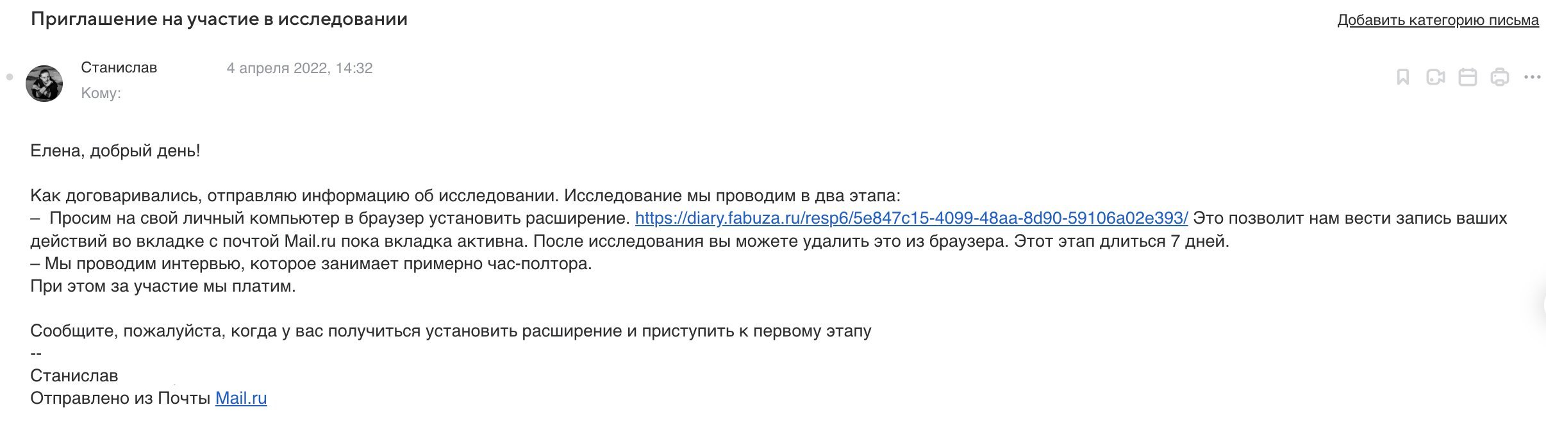This screenshot has width=1546, height=432.
Task: Click the line starting with Сообщите, пожалуйста
Action: [x=451, y=331]
